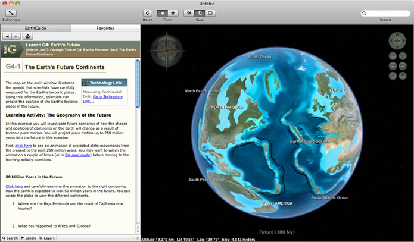Click the tilt down control button
The height and width of the screenshot is (242, 414).
coord(393,76)
